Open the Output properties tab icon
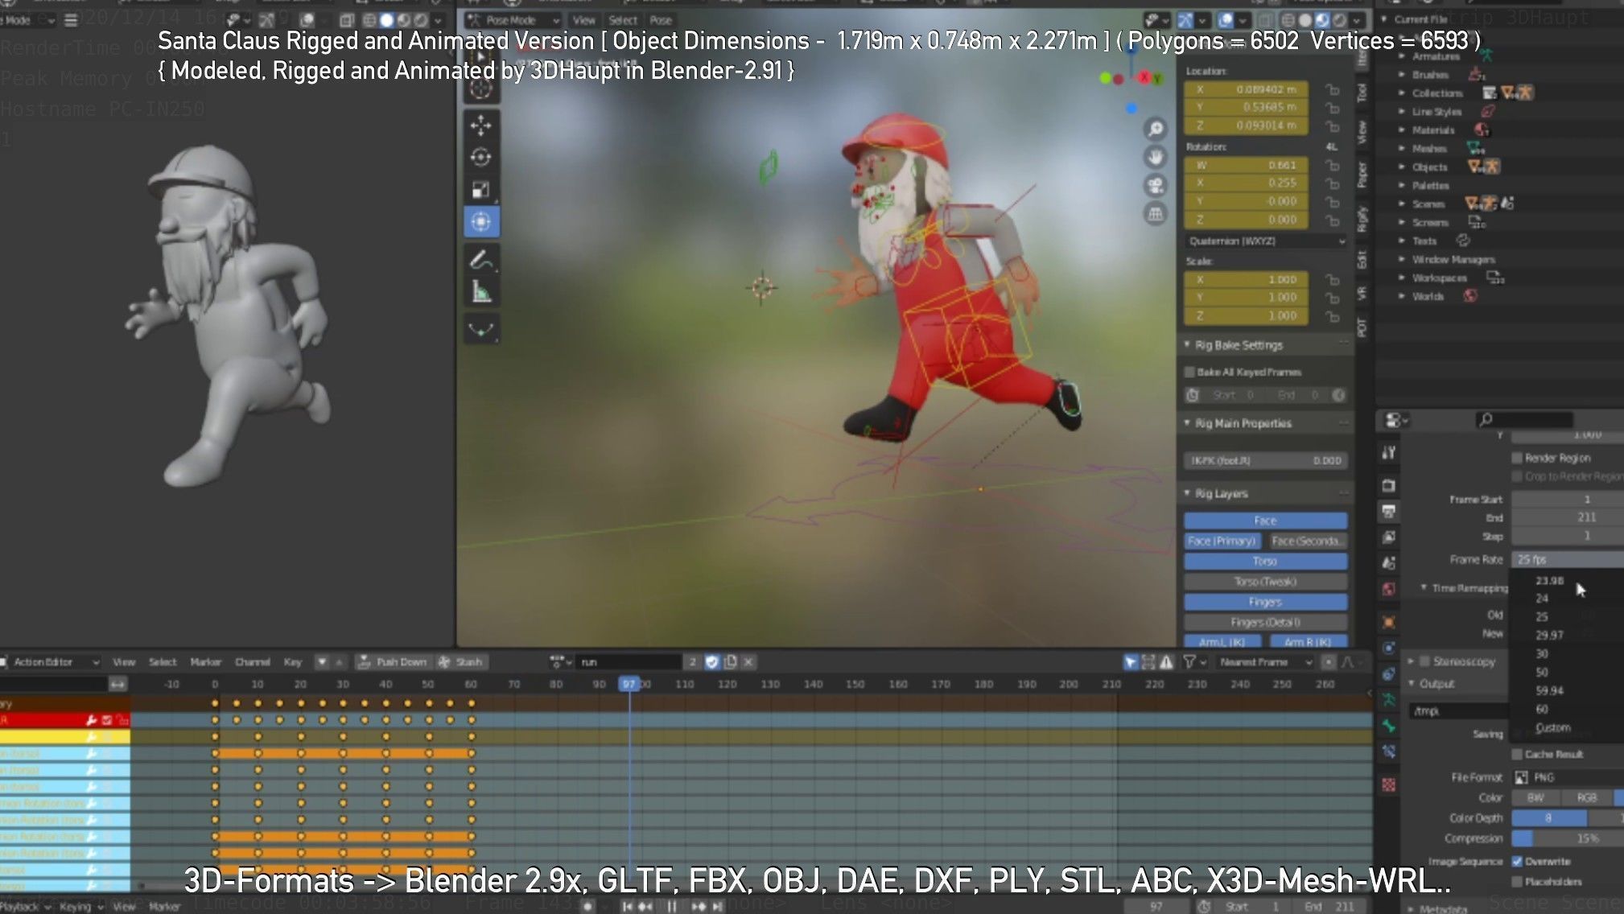This screenshot has height=914, width=1624. pos(1389,511)
